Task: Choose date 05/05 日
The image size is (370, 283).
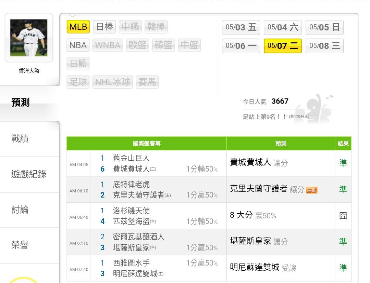Action: pyautogui.click(x=324, y=27)
